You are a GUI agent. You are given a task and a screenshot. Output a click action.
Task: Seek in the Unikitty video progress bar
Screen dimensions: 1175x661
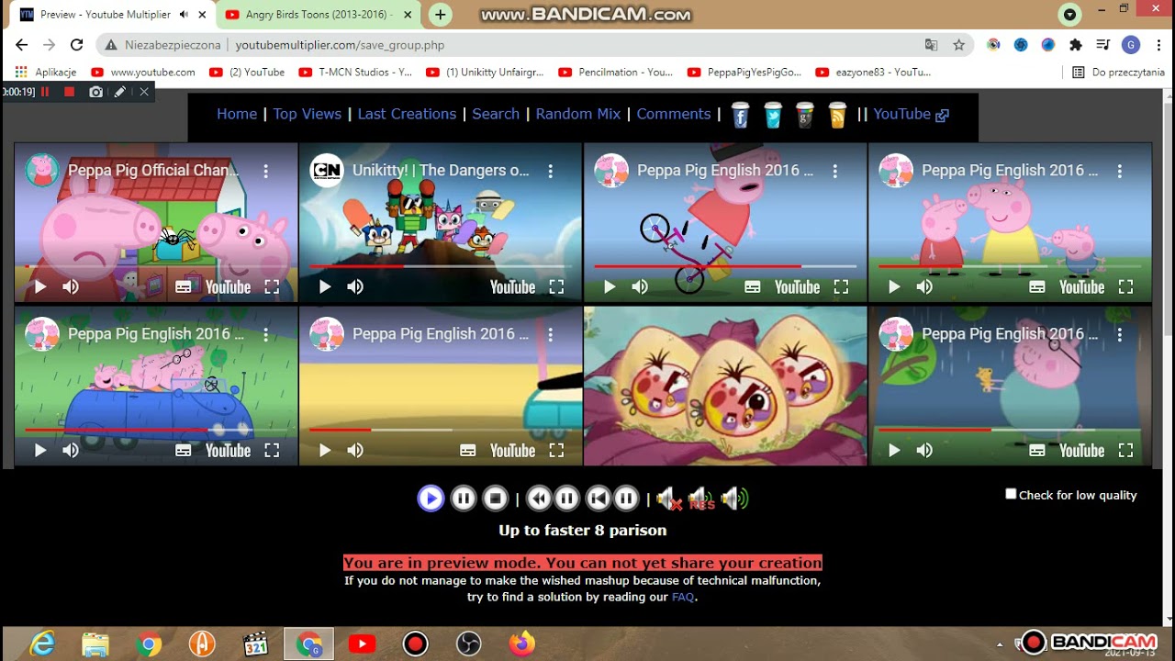[441, 266]
